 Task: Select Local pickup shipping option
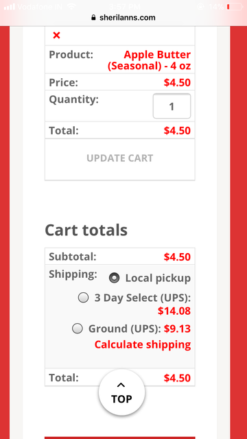click(115, 278)
